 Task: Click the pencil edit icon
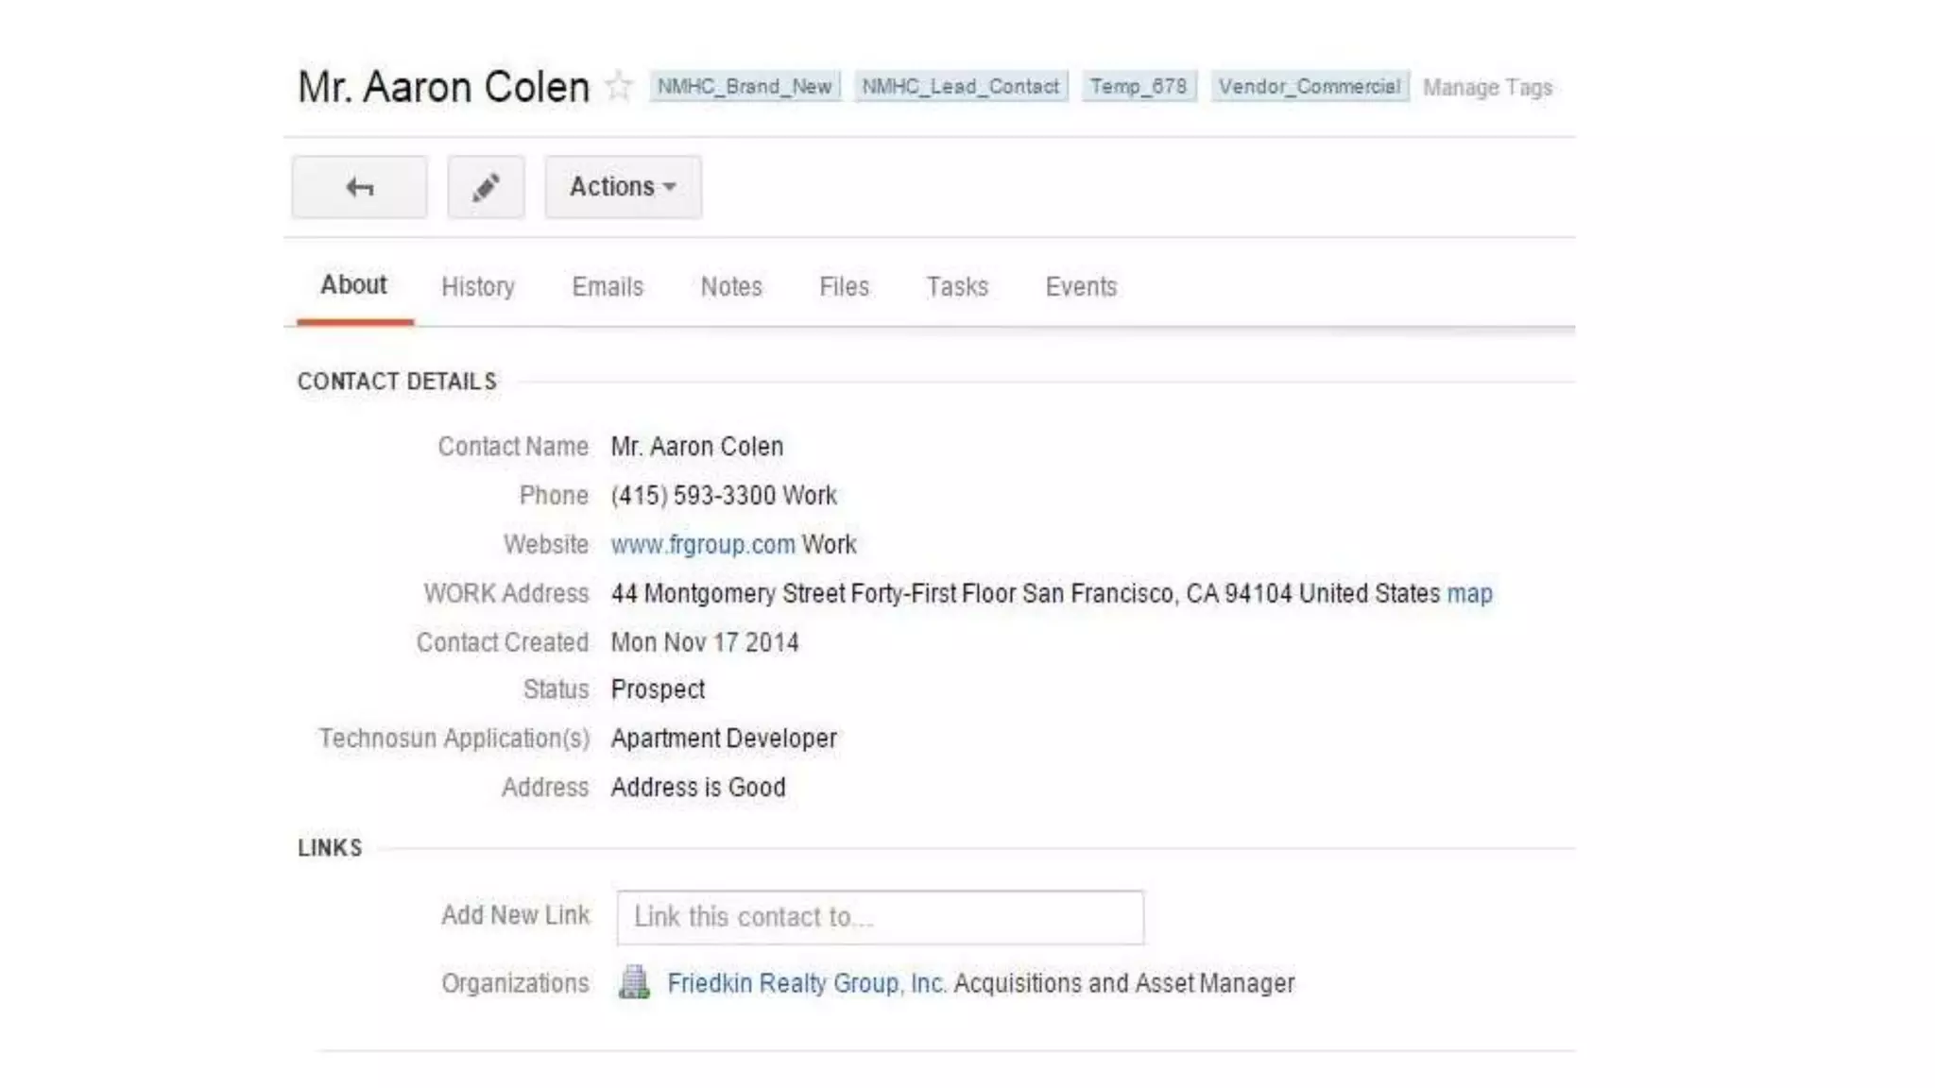point(486,187)
